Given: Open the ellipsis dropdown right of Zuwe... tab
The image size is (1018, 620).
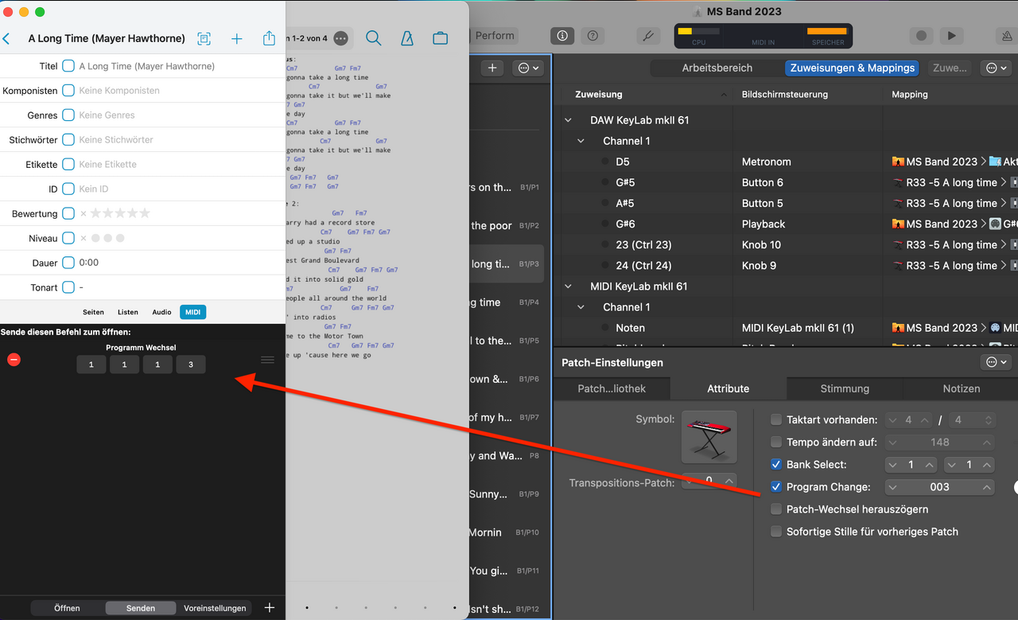Looking at the screenshot, I should [996, 68].
